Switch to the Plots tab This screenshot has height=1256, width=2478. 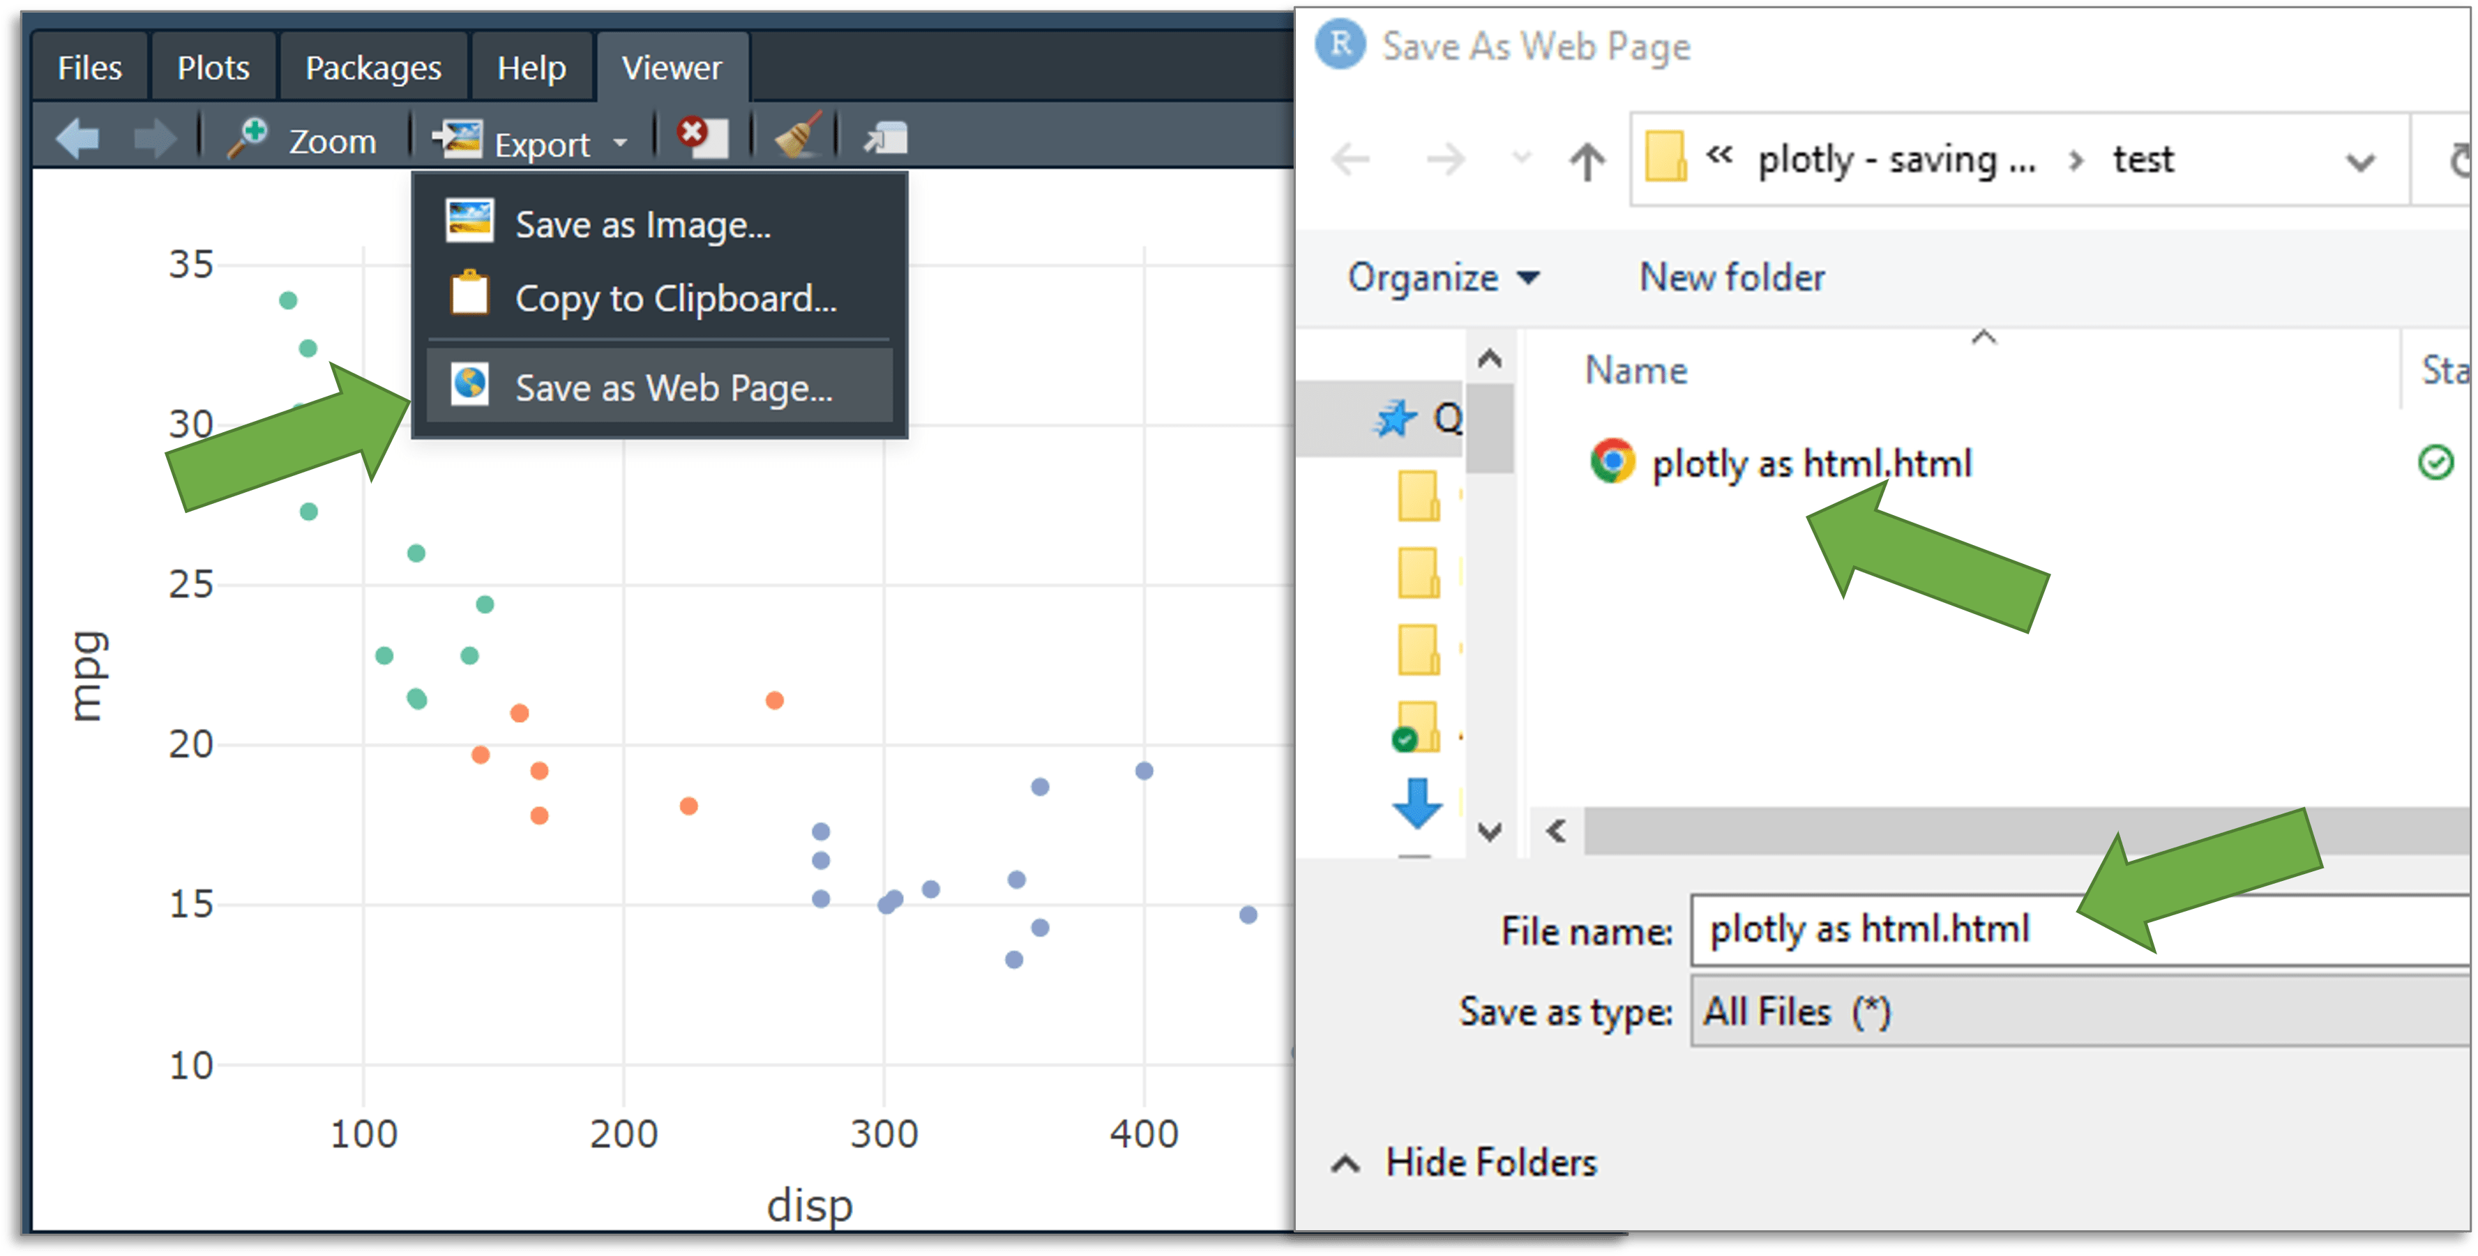point(213,68)
